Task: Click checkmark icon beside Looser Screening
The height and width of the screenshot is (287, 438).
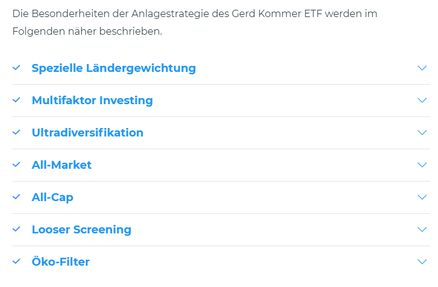Action: pyautogui.click(x=16, y=229)
